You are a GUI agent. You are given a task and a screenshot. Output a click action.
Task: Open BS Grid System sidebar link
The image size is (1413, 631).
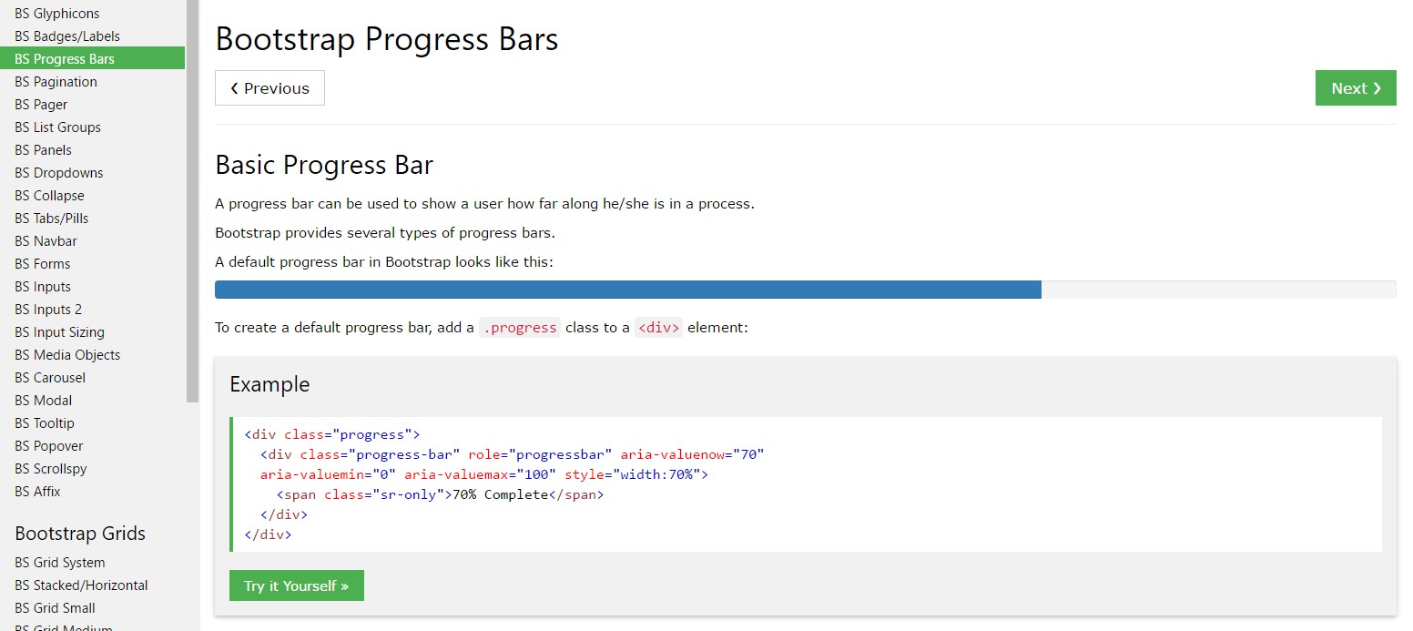tap(59, 563)
